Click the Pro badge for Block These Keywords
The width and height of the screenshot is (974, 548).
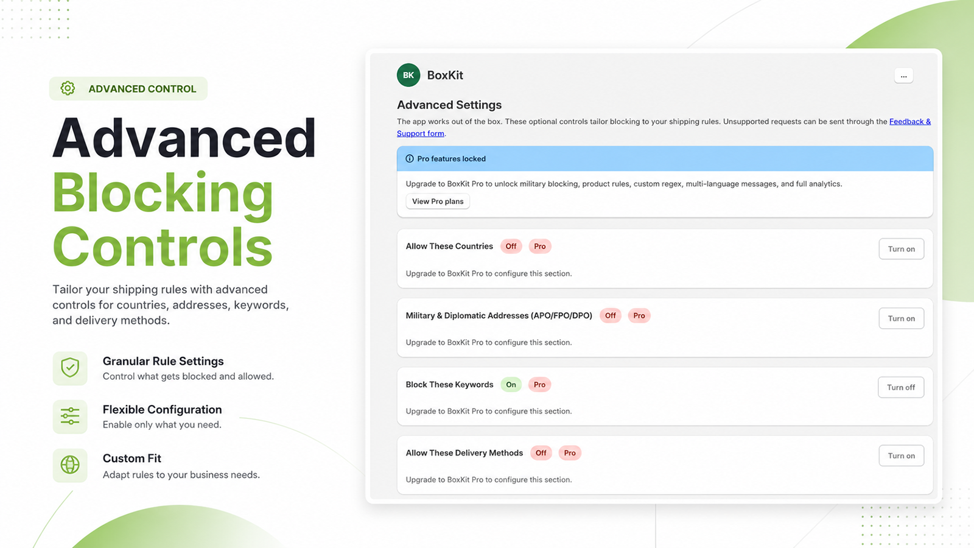539,385
